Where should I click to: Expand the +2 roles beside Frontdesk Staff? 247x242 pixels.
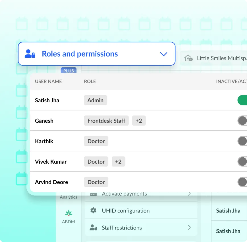[139, 121]
